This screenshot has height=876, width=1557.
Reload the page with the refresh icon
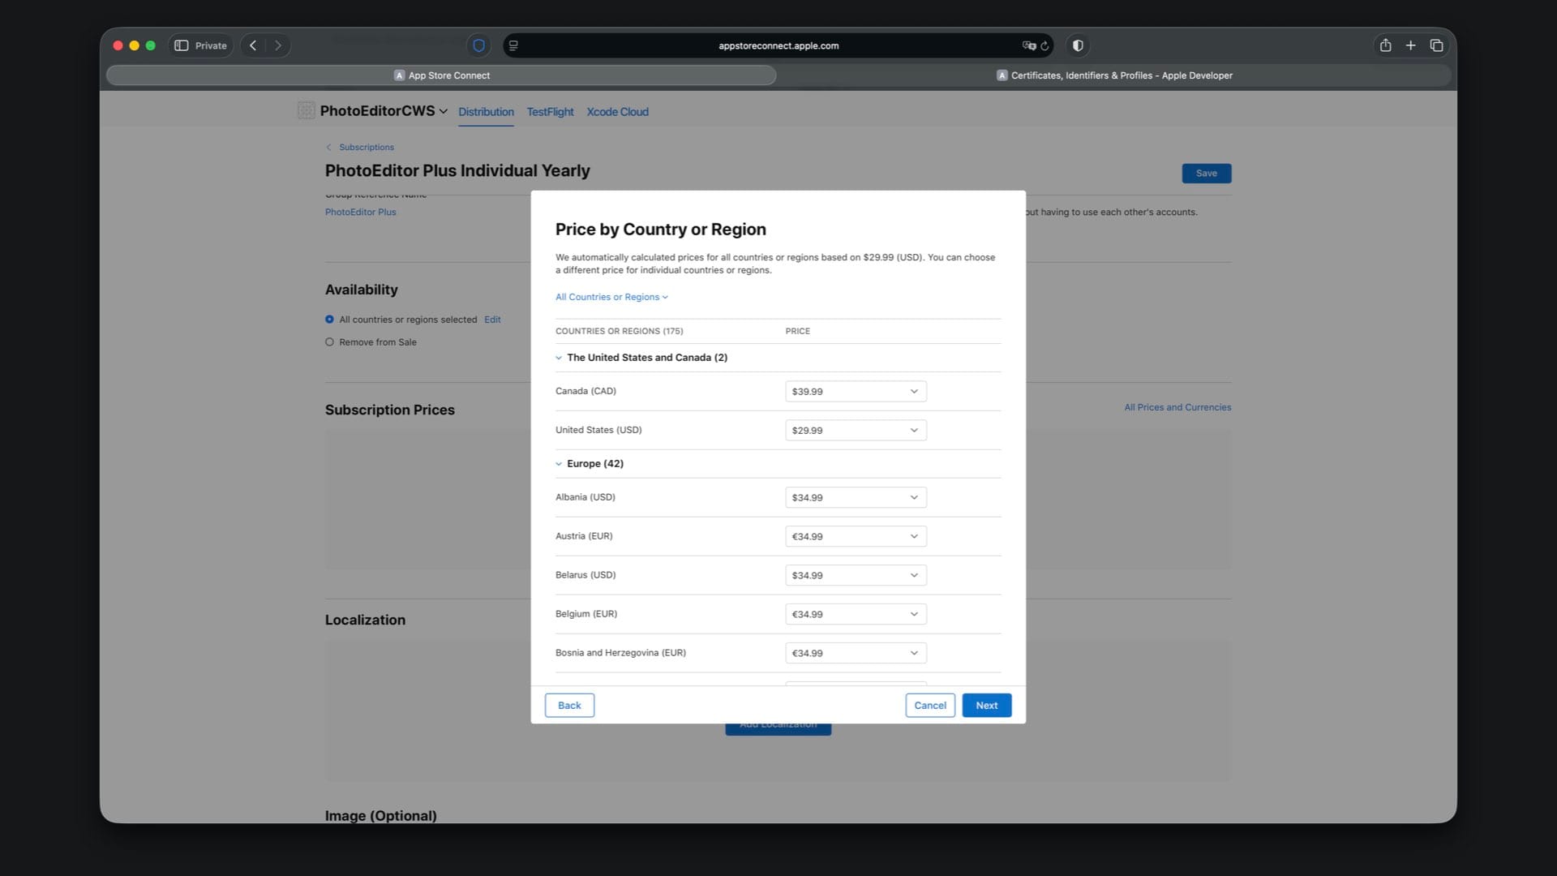point(1045,46)
